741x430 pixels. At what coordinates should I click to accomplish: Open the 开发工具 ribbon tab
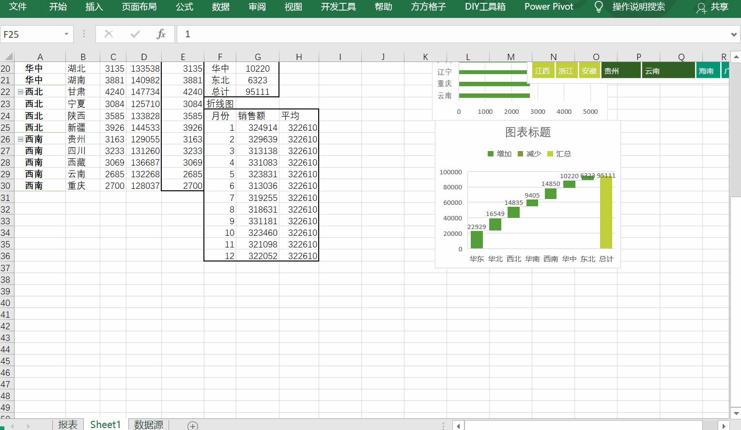[338, 7]
